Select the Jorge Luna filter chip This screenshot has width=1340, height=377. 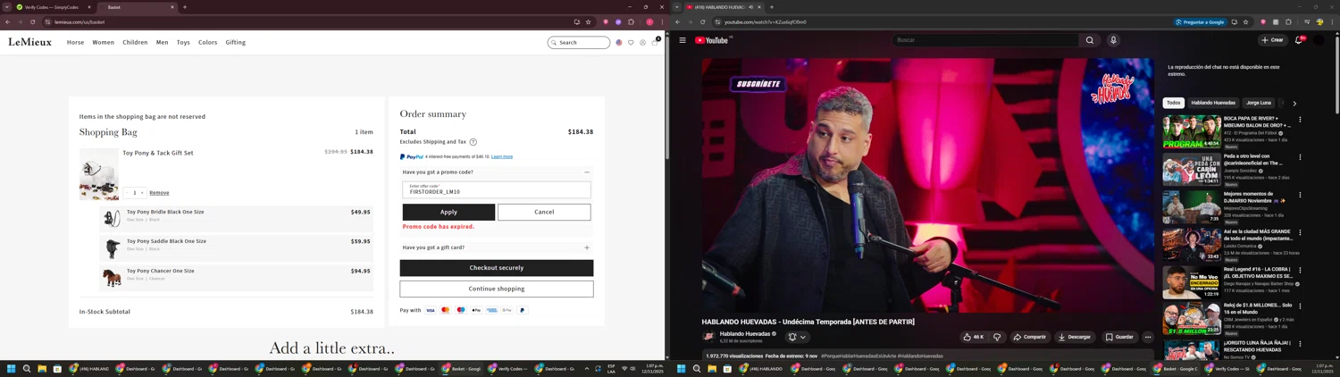point(1259,103)
